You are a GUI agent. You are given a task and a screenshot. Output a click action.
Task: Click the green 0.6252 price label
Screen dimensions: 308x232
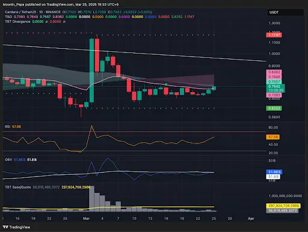click(274, 108)
